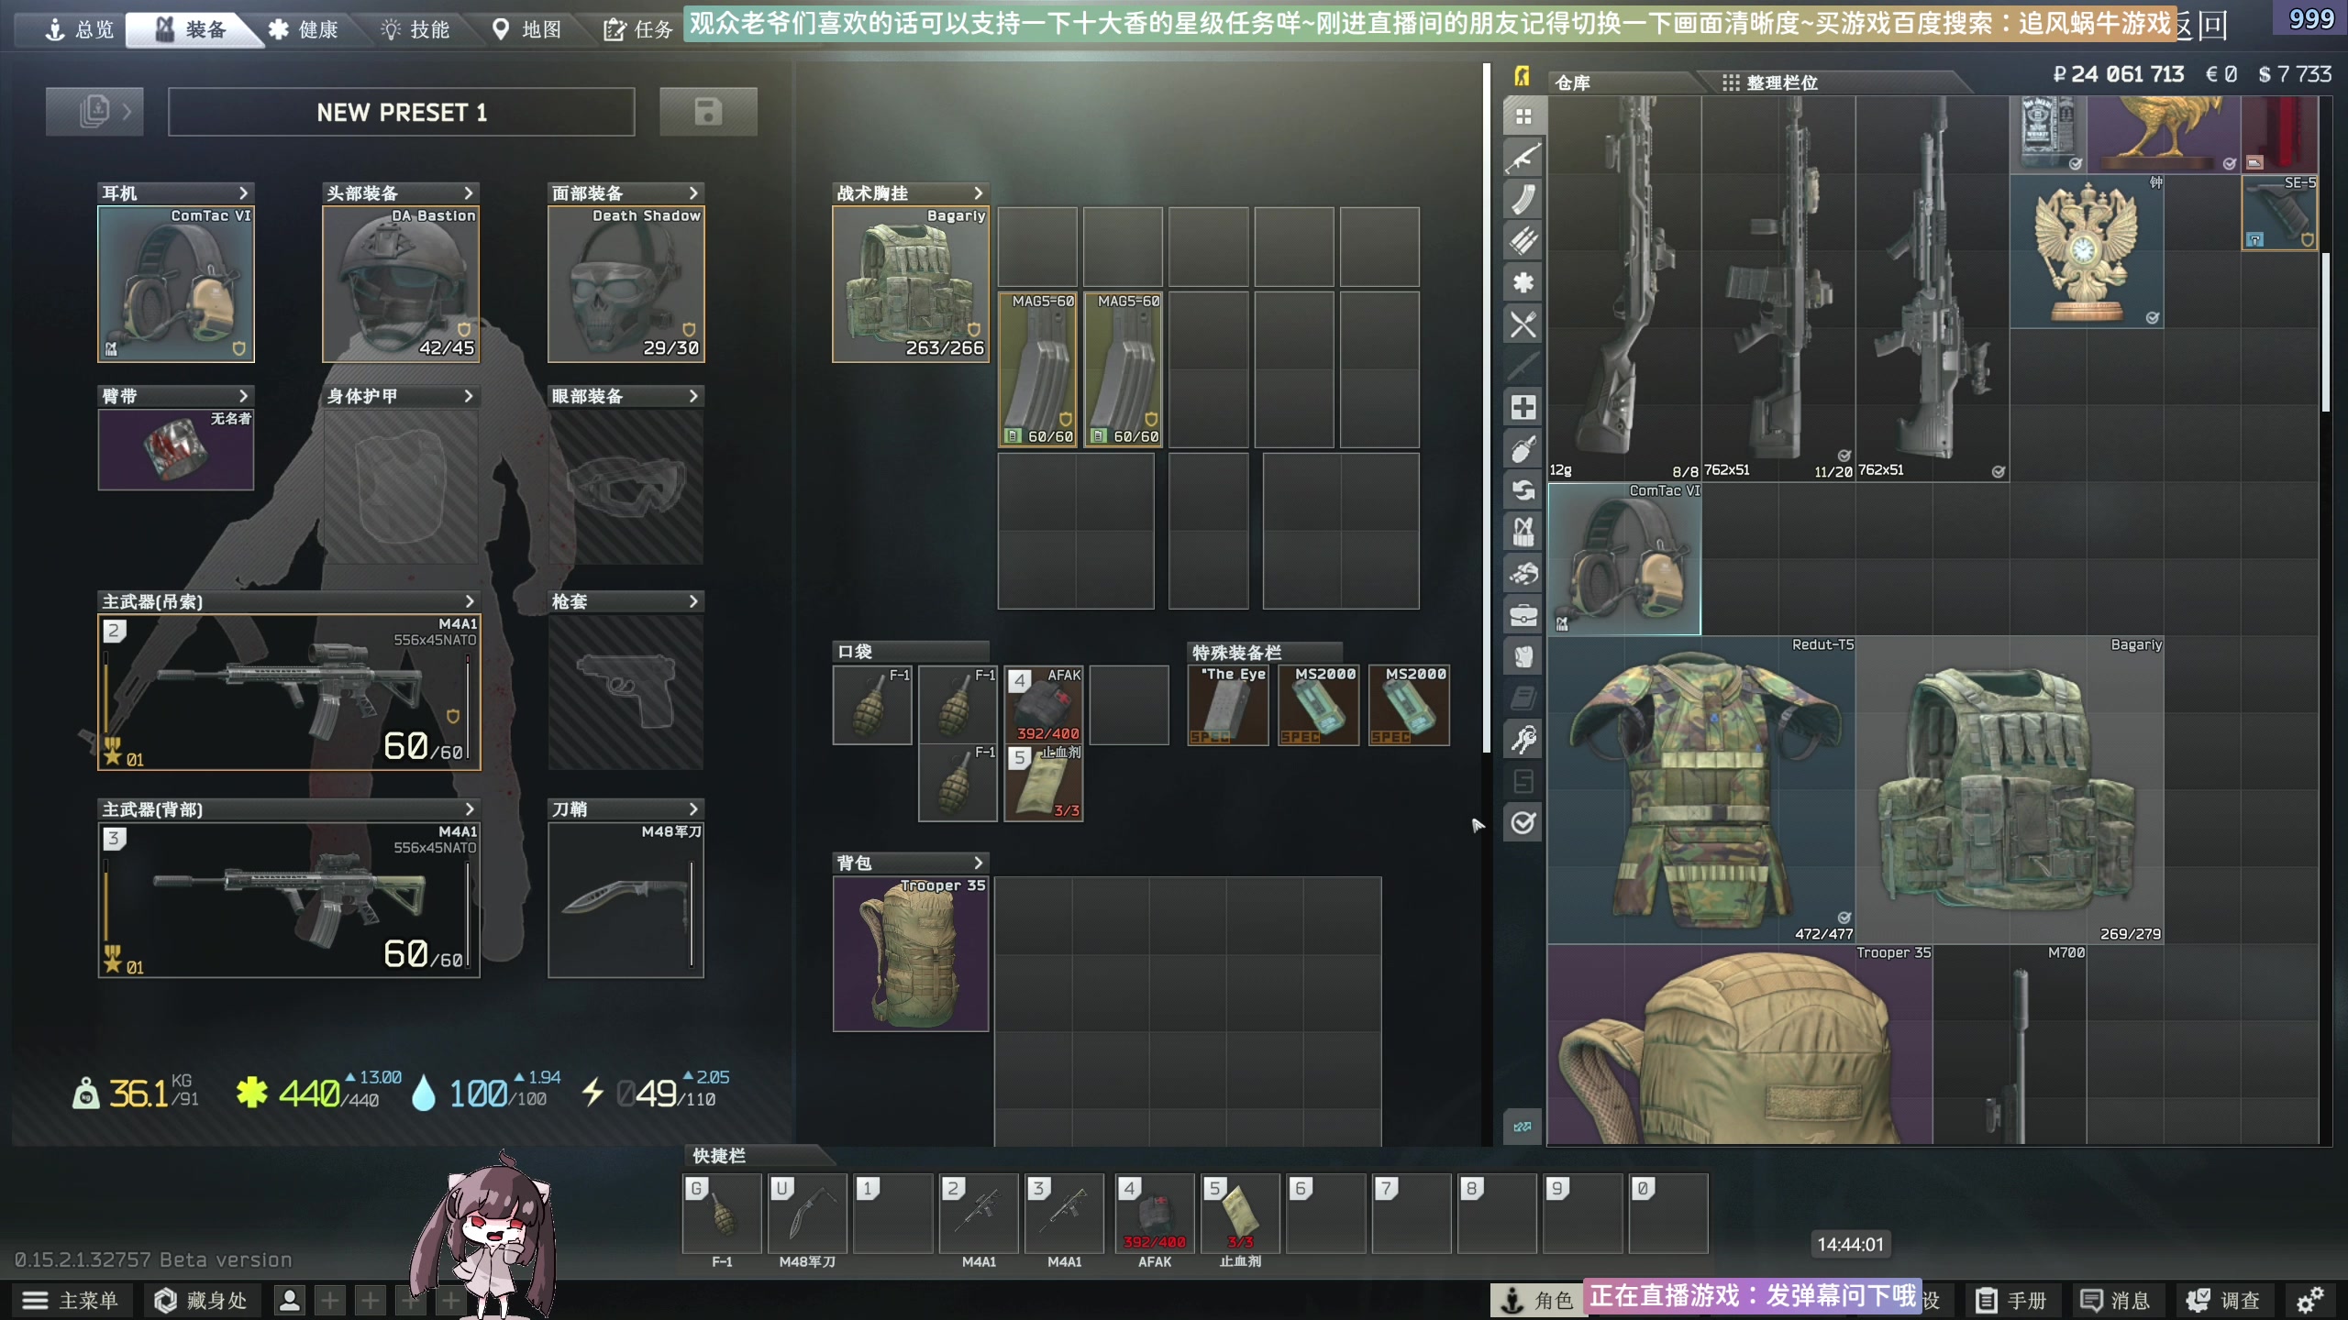
Task: Select the AFAK medkit in pockets
Action: pyautogui.click(x=1044, y=705)
